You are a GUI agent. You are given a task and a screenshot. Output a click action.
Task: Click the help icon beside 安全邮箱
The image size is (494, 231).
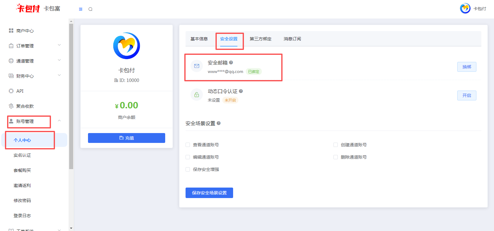(x=231, y=63)
